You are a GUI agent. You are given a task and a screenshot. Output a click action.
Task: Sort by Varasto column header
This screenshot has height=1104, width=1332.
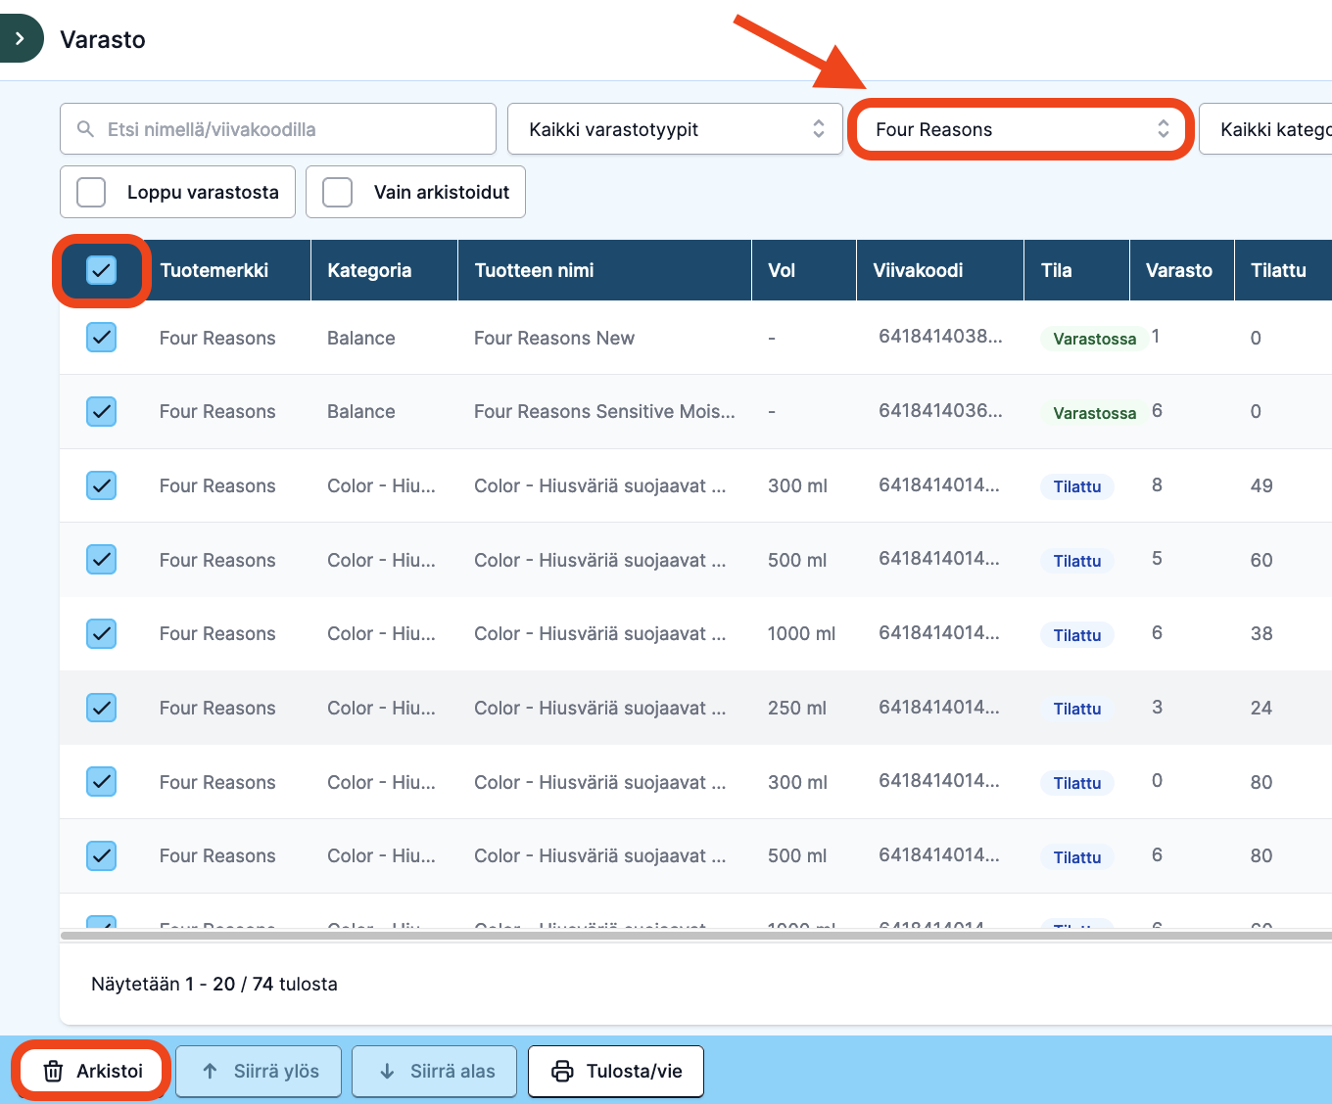point(1178,270)
